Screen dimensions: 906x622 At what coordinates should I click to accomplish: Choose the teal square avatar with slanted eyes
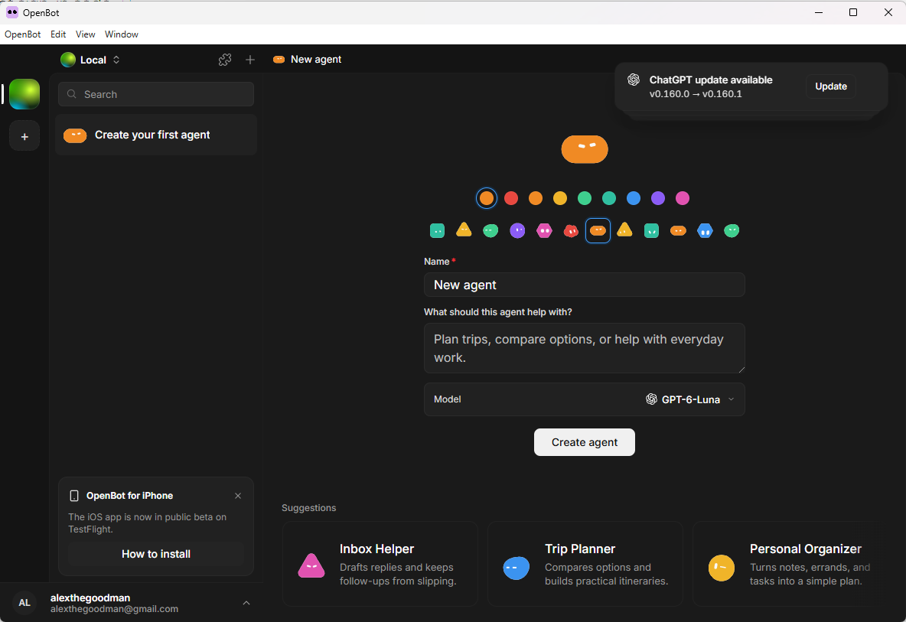[x=651, y=231]
